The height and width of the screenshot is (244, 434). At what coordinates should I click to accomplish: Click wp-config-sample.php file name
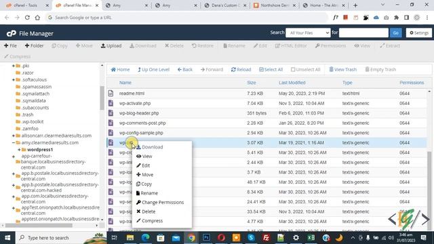(x=141, y=133)
